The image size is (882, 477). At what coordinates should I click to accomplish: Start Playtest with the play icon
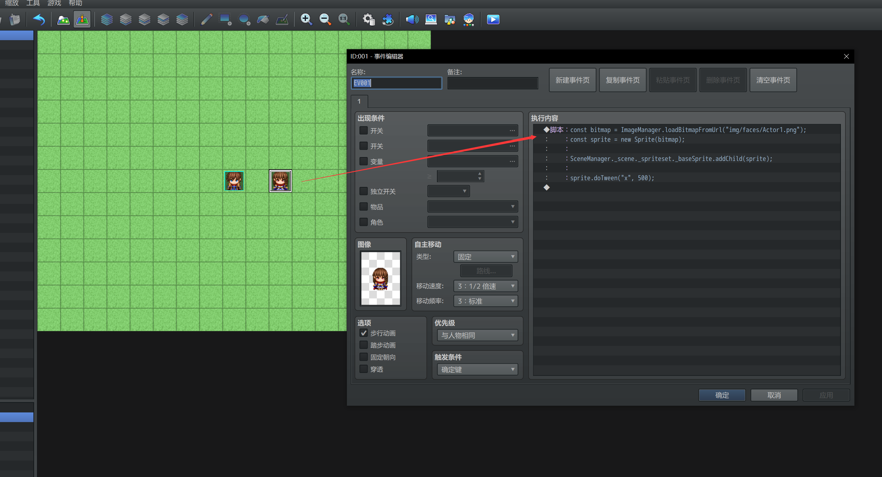tap(493, 20)
